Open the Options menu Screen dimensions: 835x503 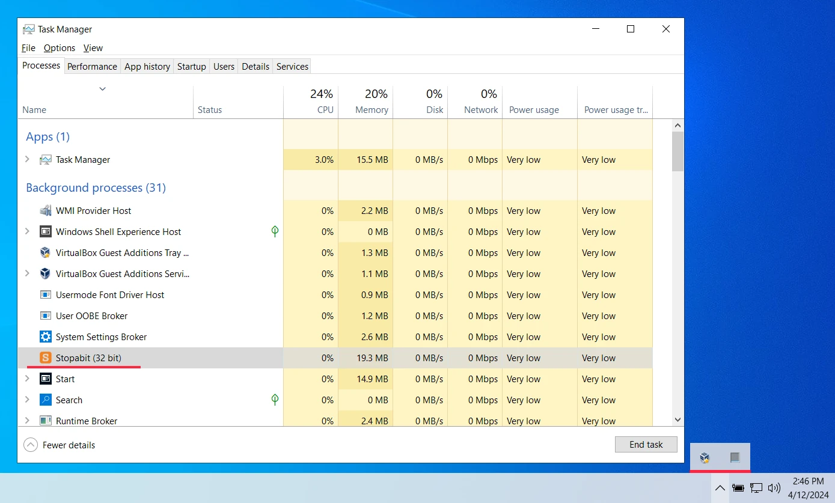[x=60, y=48]
